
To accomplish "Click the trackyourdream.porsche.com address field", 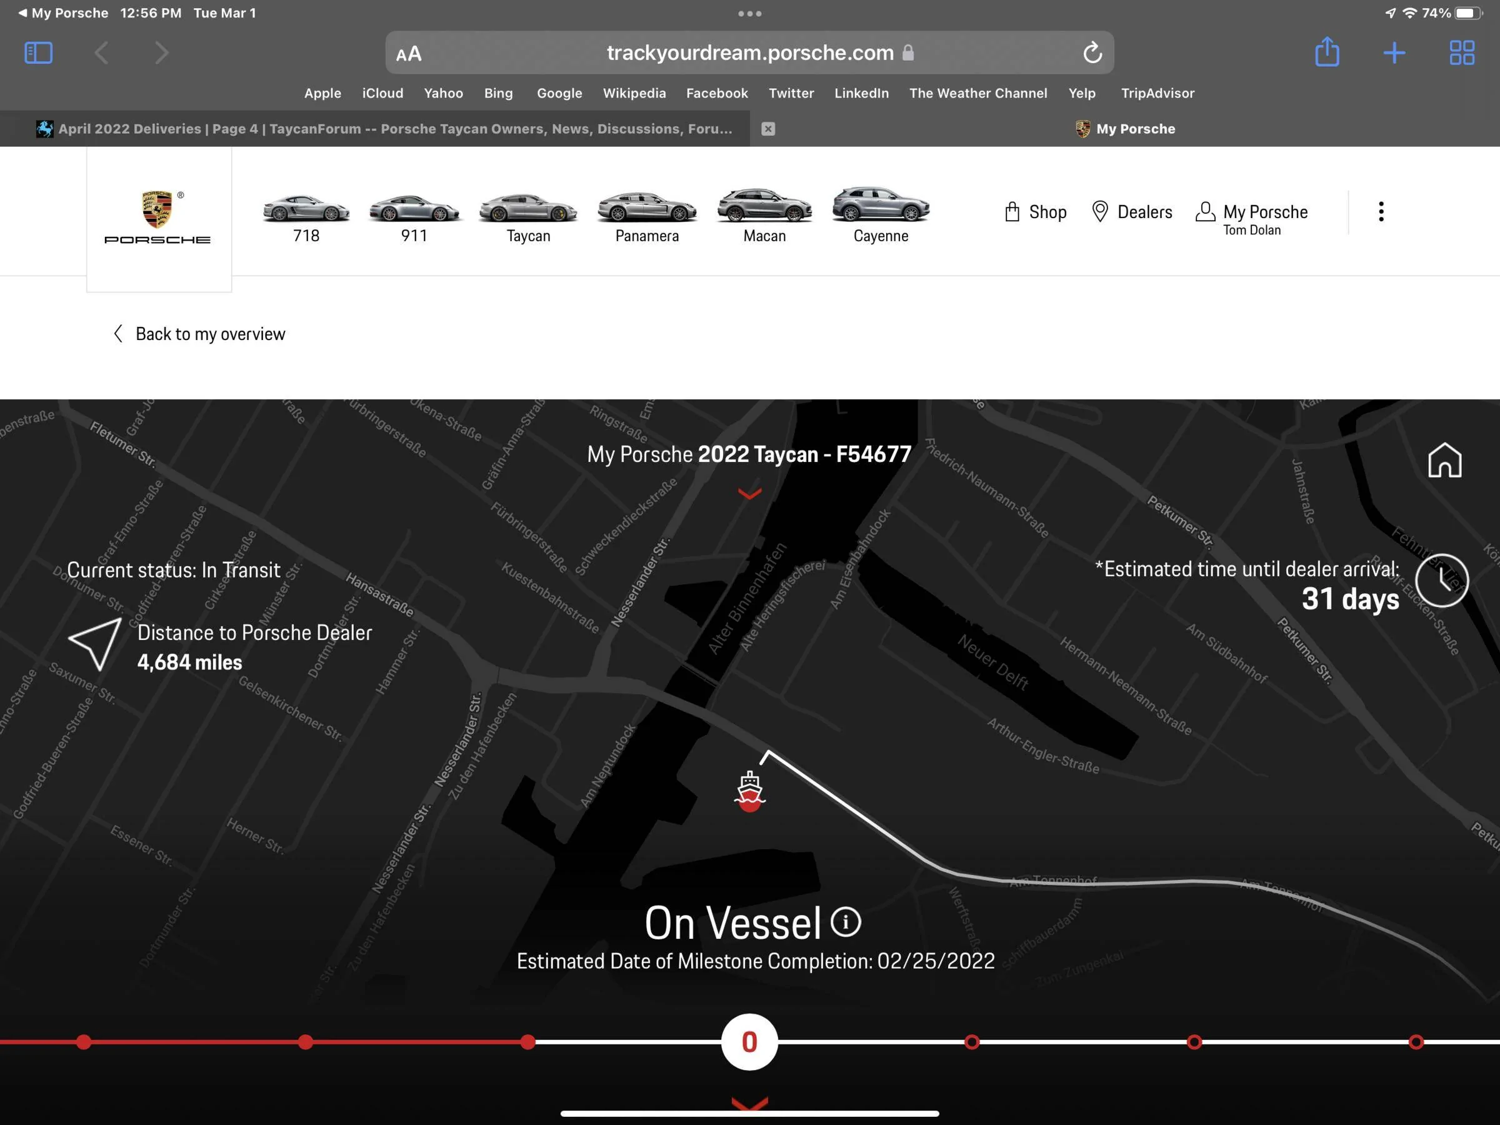I will pyautogui.click(x=750, y=52).
